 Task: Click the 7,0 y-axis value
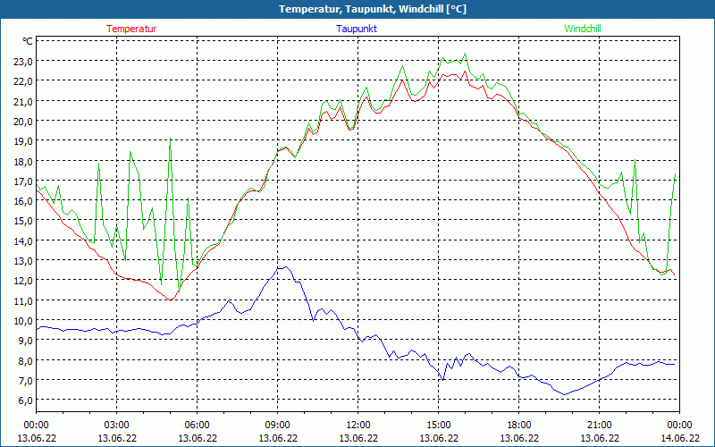[25, 381]
